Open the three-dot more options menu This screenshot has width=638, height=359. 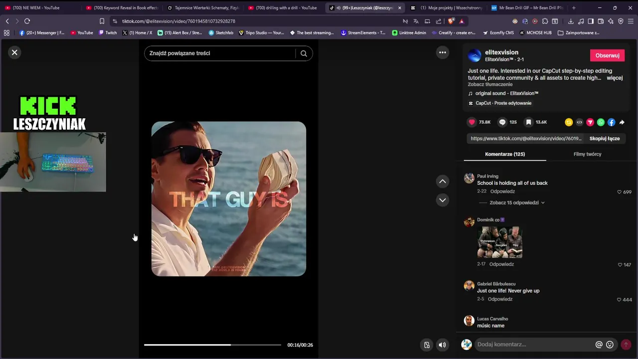click(442, 52)
